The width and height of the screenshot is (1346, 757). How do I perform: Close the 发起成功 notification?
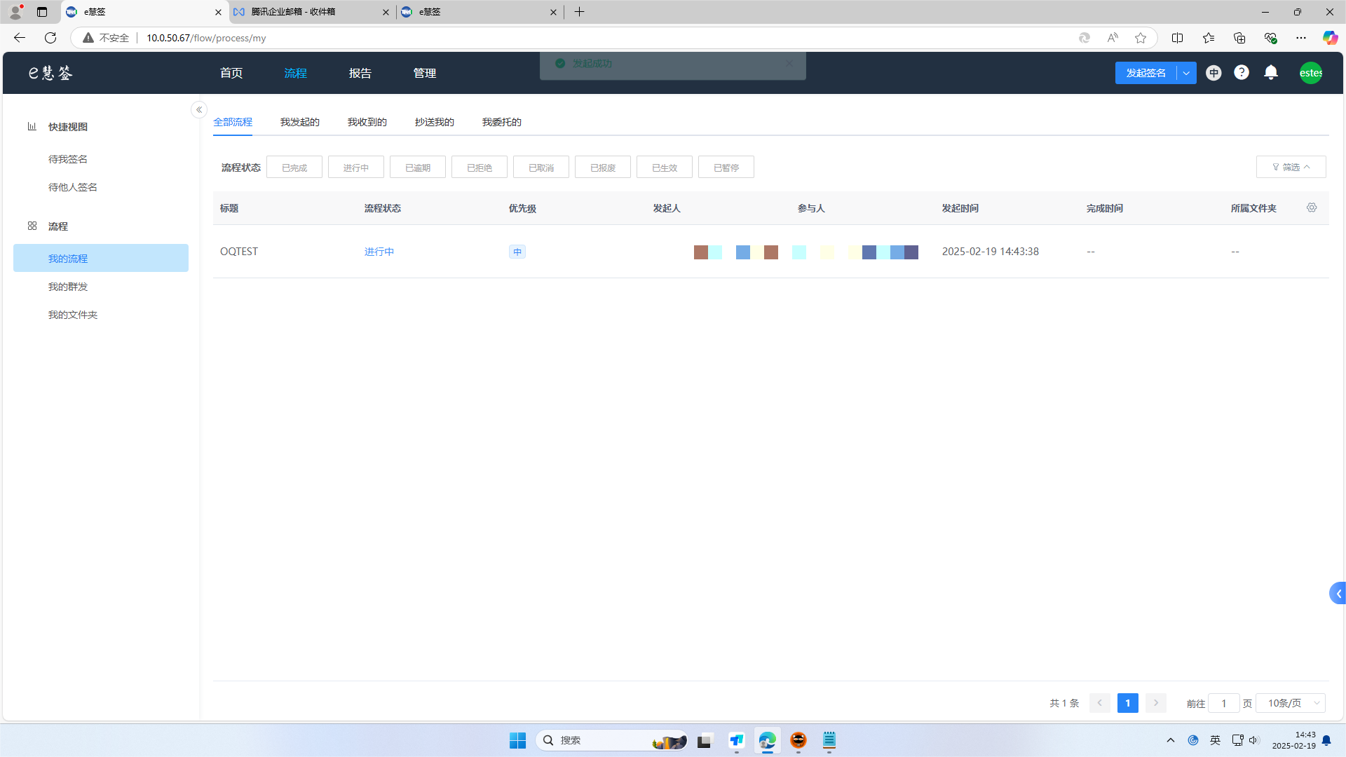pos(789,63)
